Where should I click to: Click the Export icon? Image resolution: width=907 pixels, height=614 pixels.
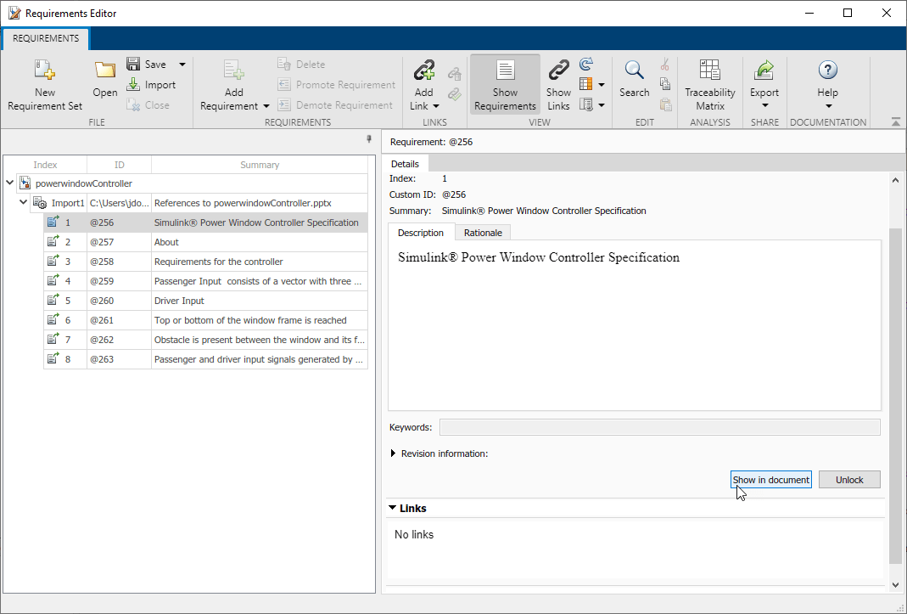pos(764,76)
